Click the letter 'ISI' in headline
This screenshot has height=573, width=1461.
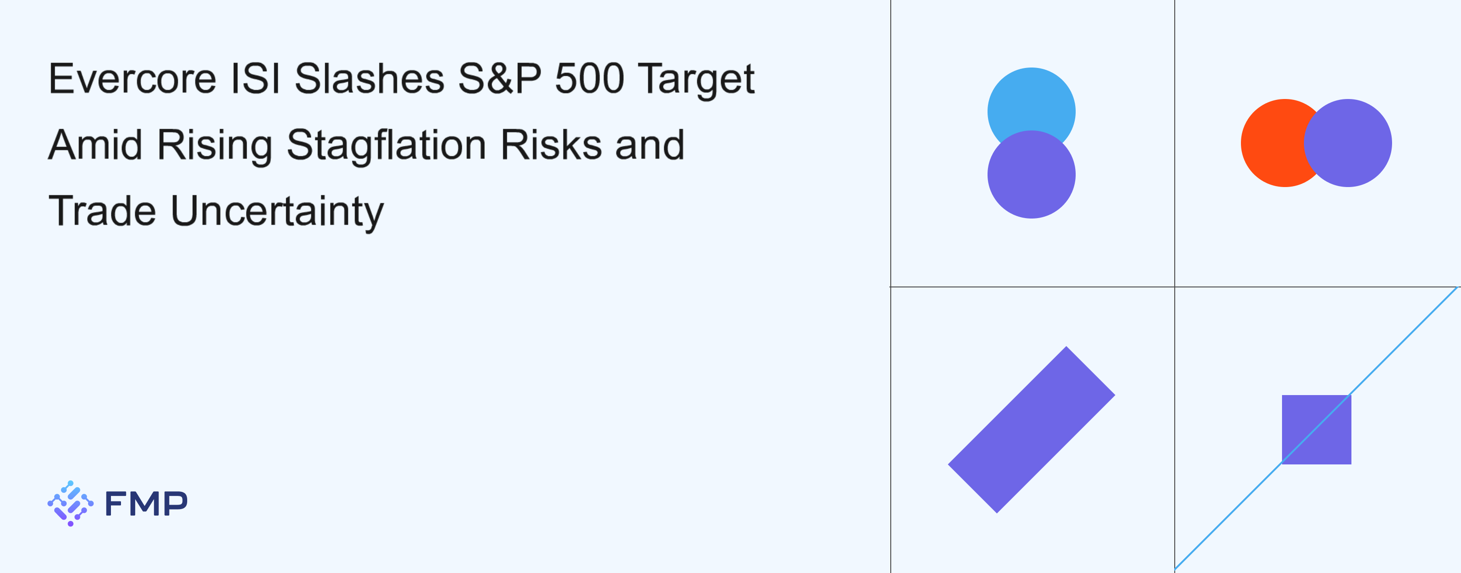(255, 79)
